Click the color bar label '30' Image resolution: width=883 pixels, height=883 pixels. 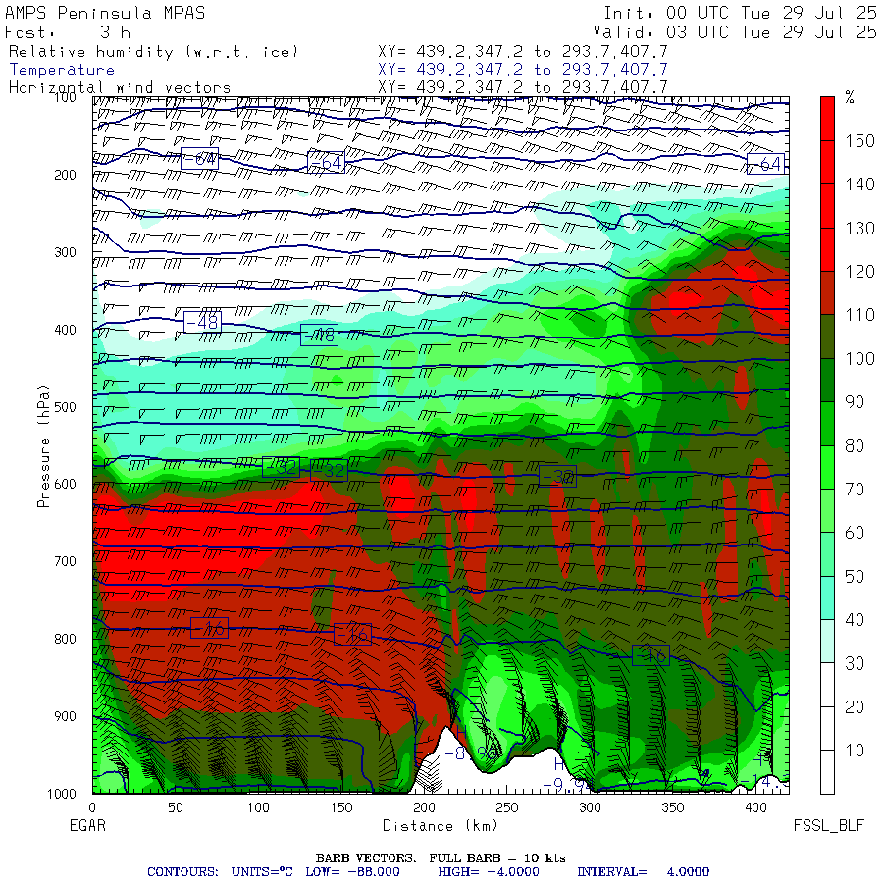click(855, 663)
